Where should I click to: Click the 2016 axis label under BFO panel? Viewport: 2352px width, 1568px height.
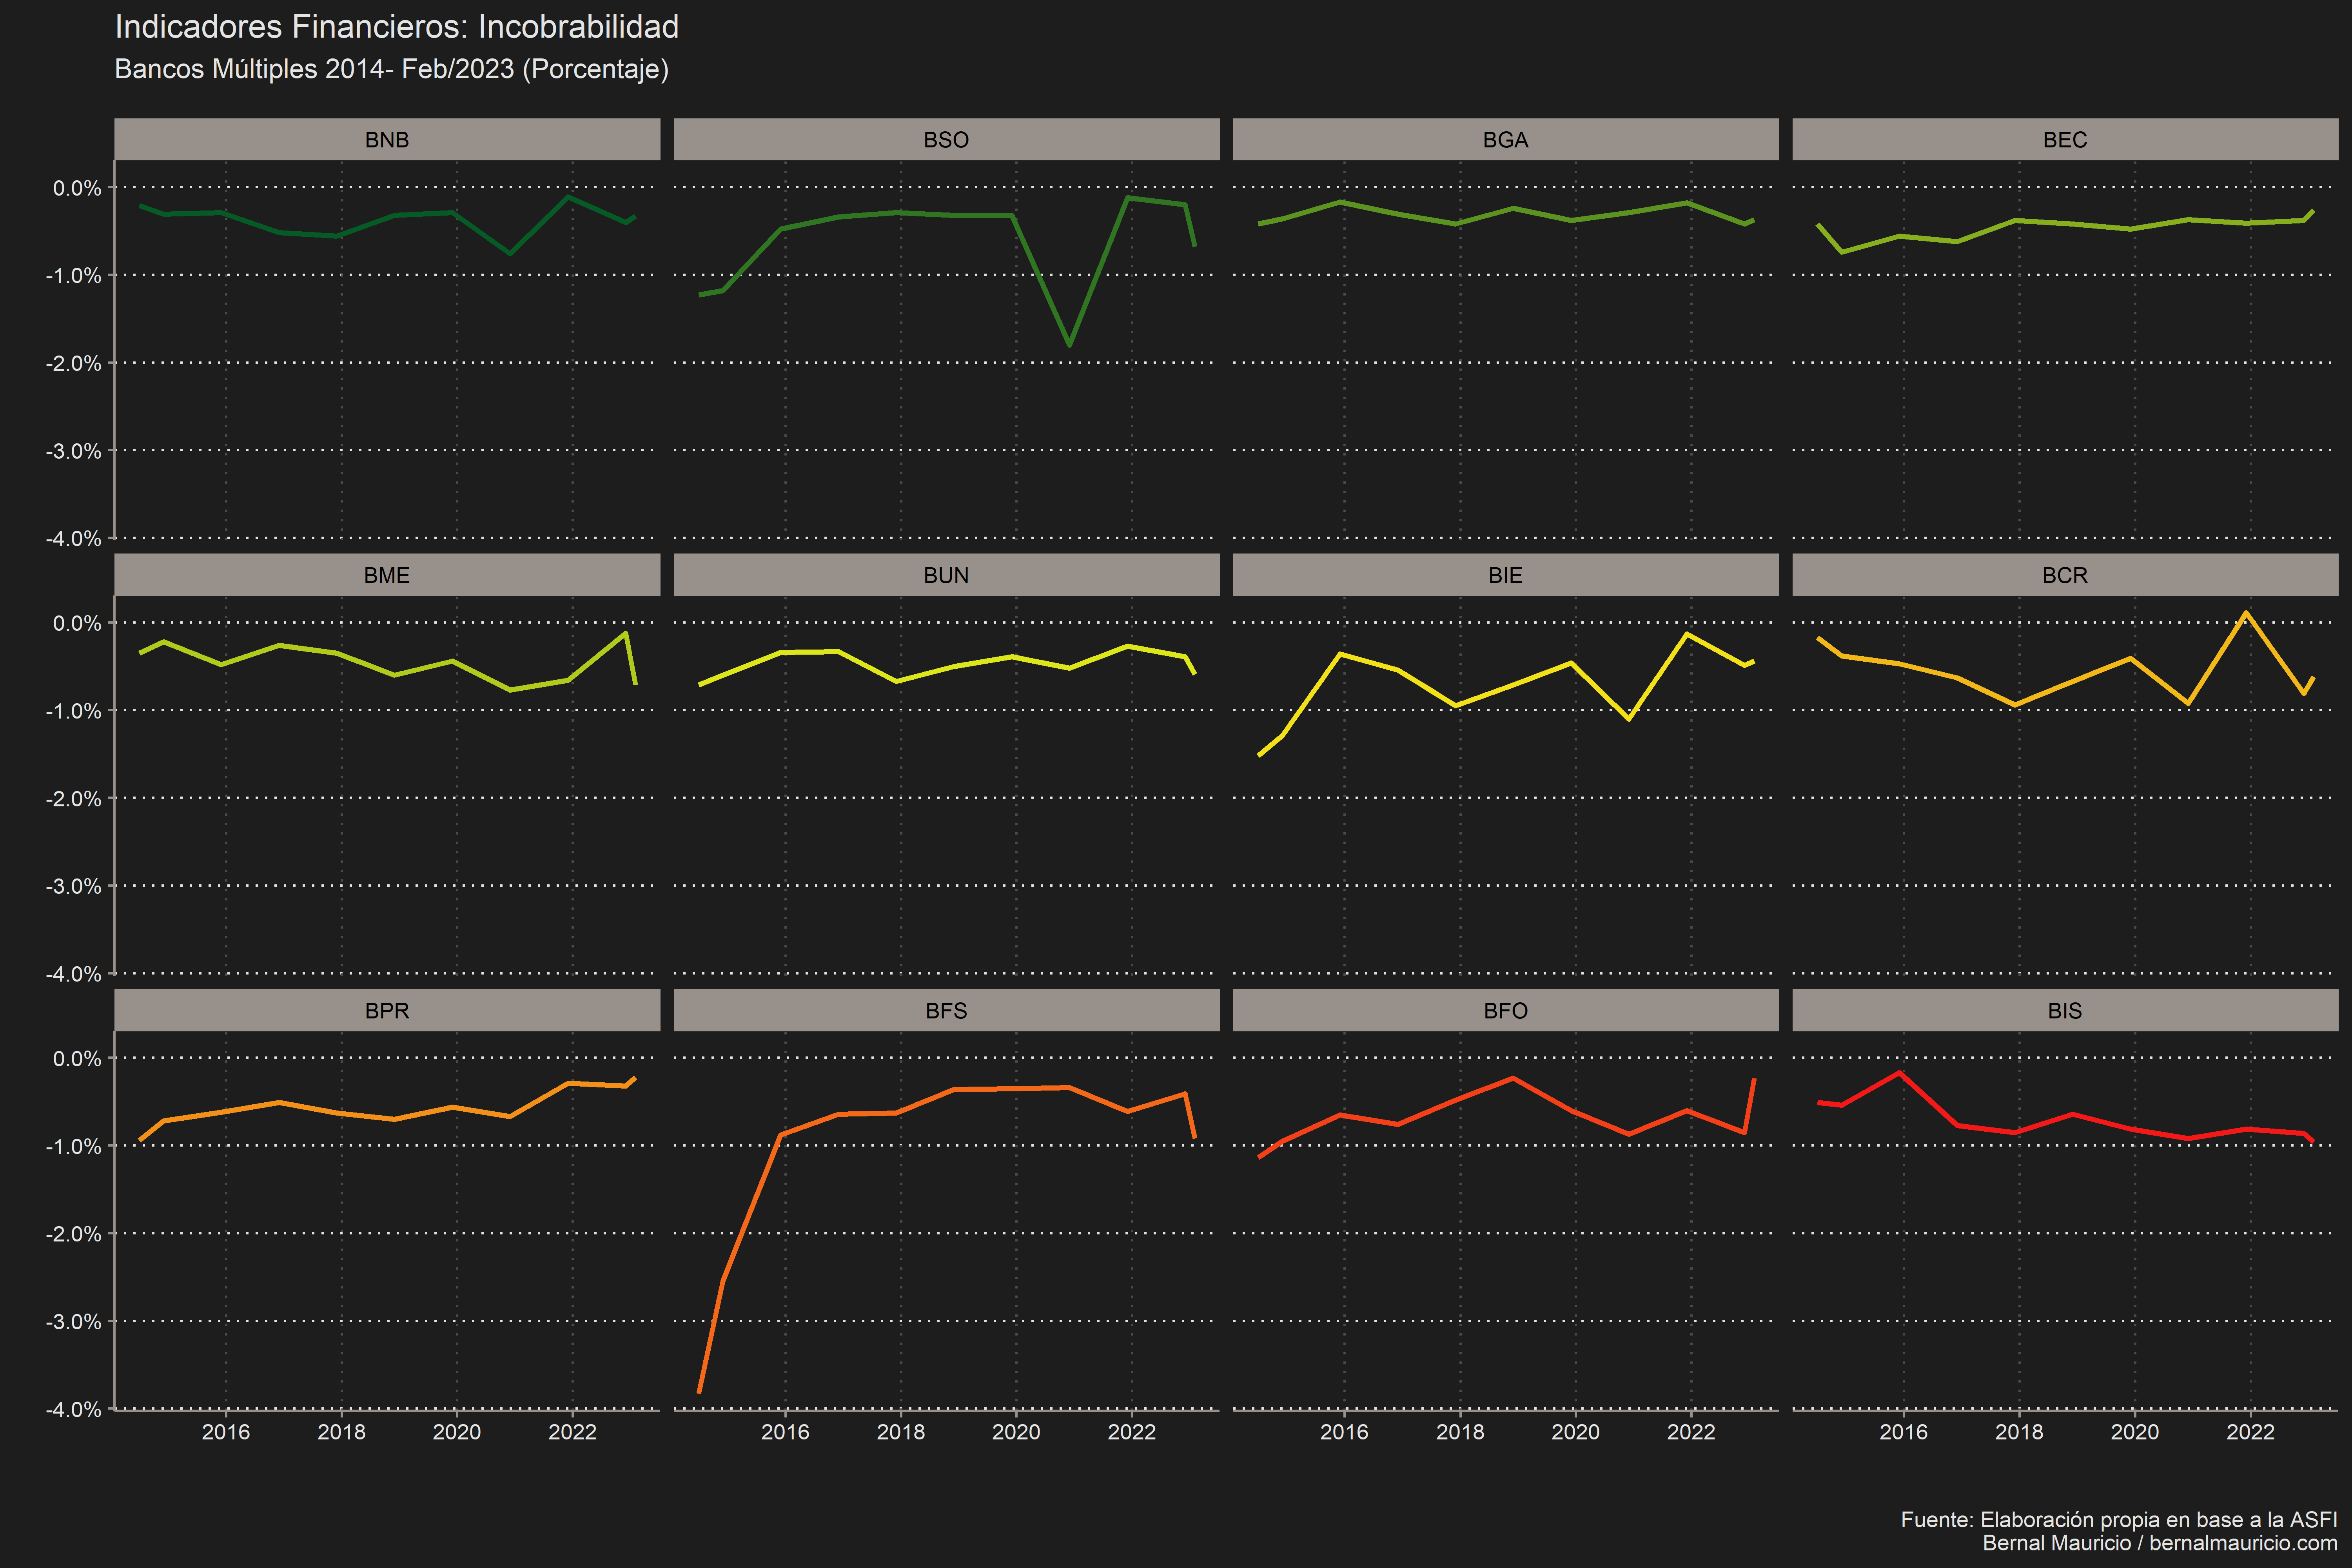click(1344, 1432)
